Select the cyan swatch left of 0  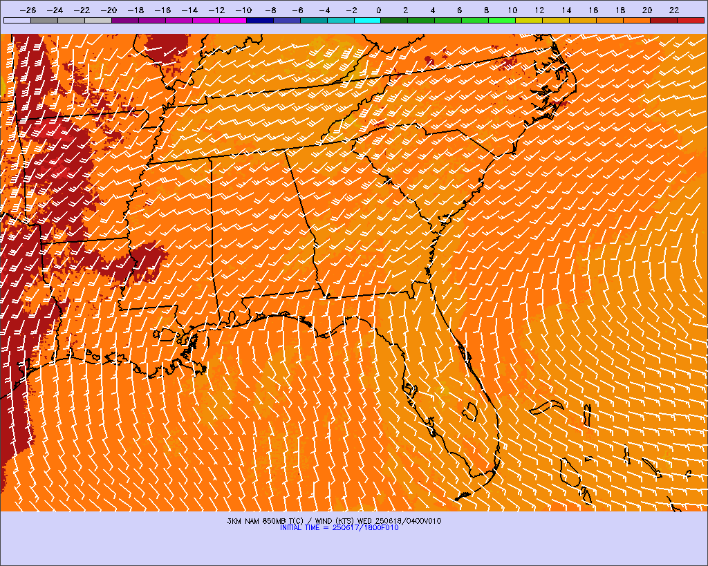pyautogui.click(x=368, y=20)
